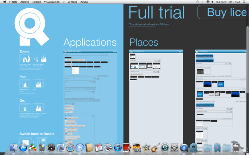Image resolution: width=249 pixels, height=155 pixels.
Task: Click the scroll-with-Option zoom illustration
Action: click(x=40, y=58)
